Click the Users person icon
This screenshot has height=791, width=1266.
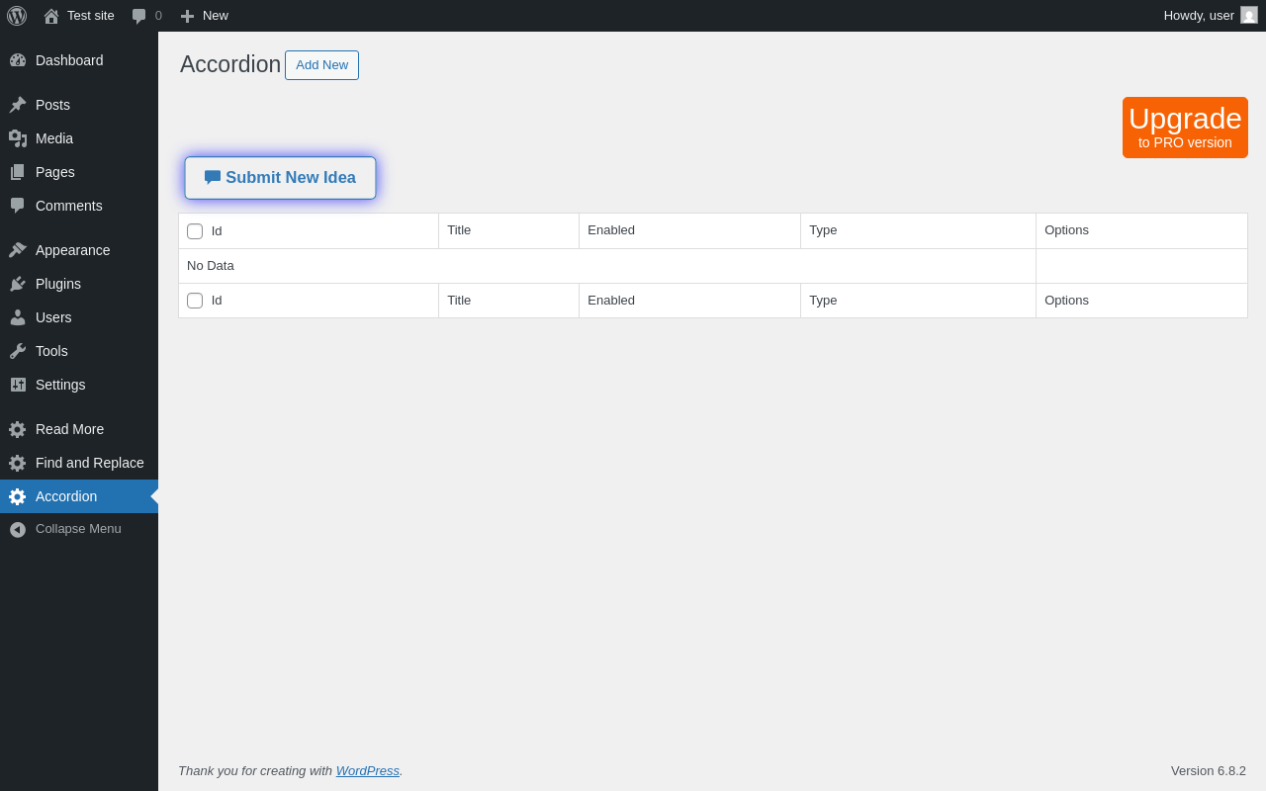tap(18, 317)
